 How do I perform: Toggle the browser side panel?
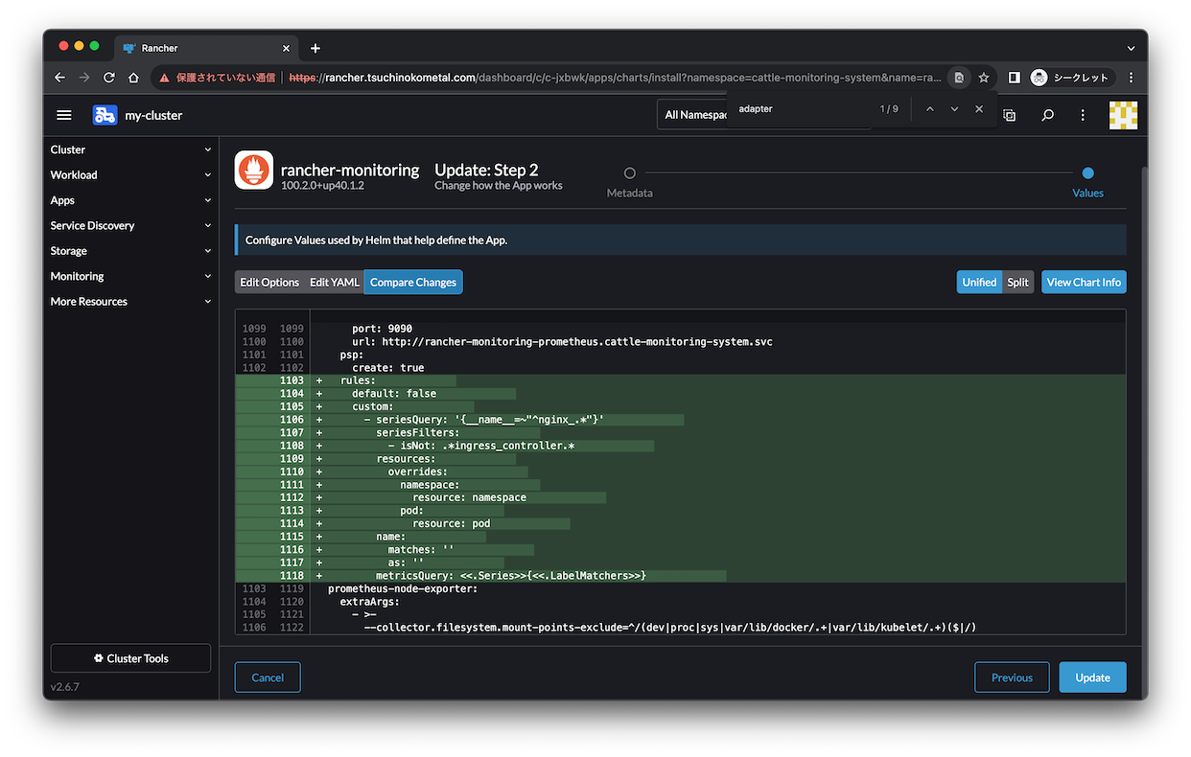[1015, 78]
